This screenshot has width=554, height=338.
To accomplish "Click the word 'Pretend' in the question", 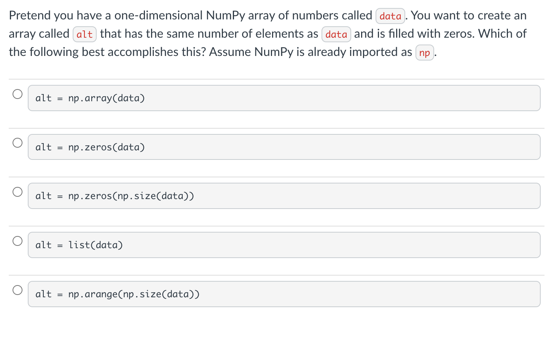I will point(30,16).
